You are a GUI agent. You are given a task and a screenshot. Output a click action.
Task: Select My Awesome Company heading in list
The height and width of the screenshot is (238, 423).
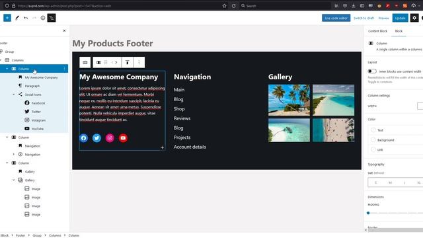41,77
